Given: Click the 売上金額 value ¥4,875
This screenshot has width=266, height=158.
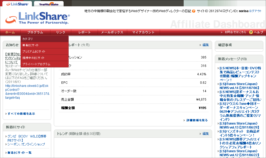Looking at the screenshot, I should 201,99.
